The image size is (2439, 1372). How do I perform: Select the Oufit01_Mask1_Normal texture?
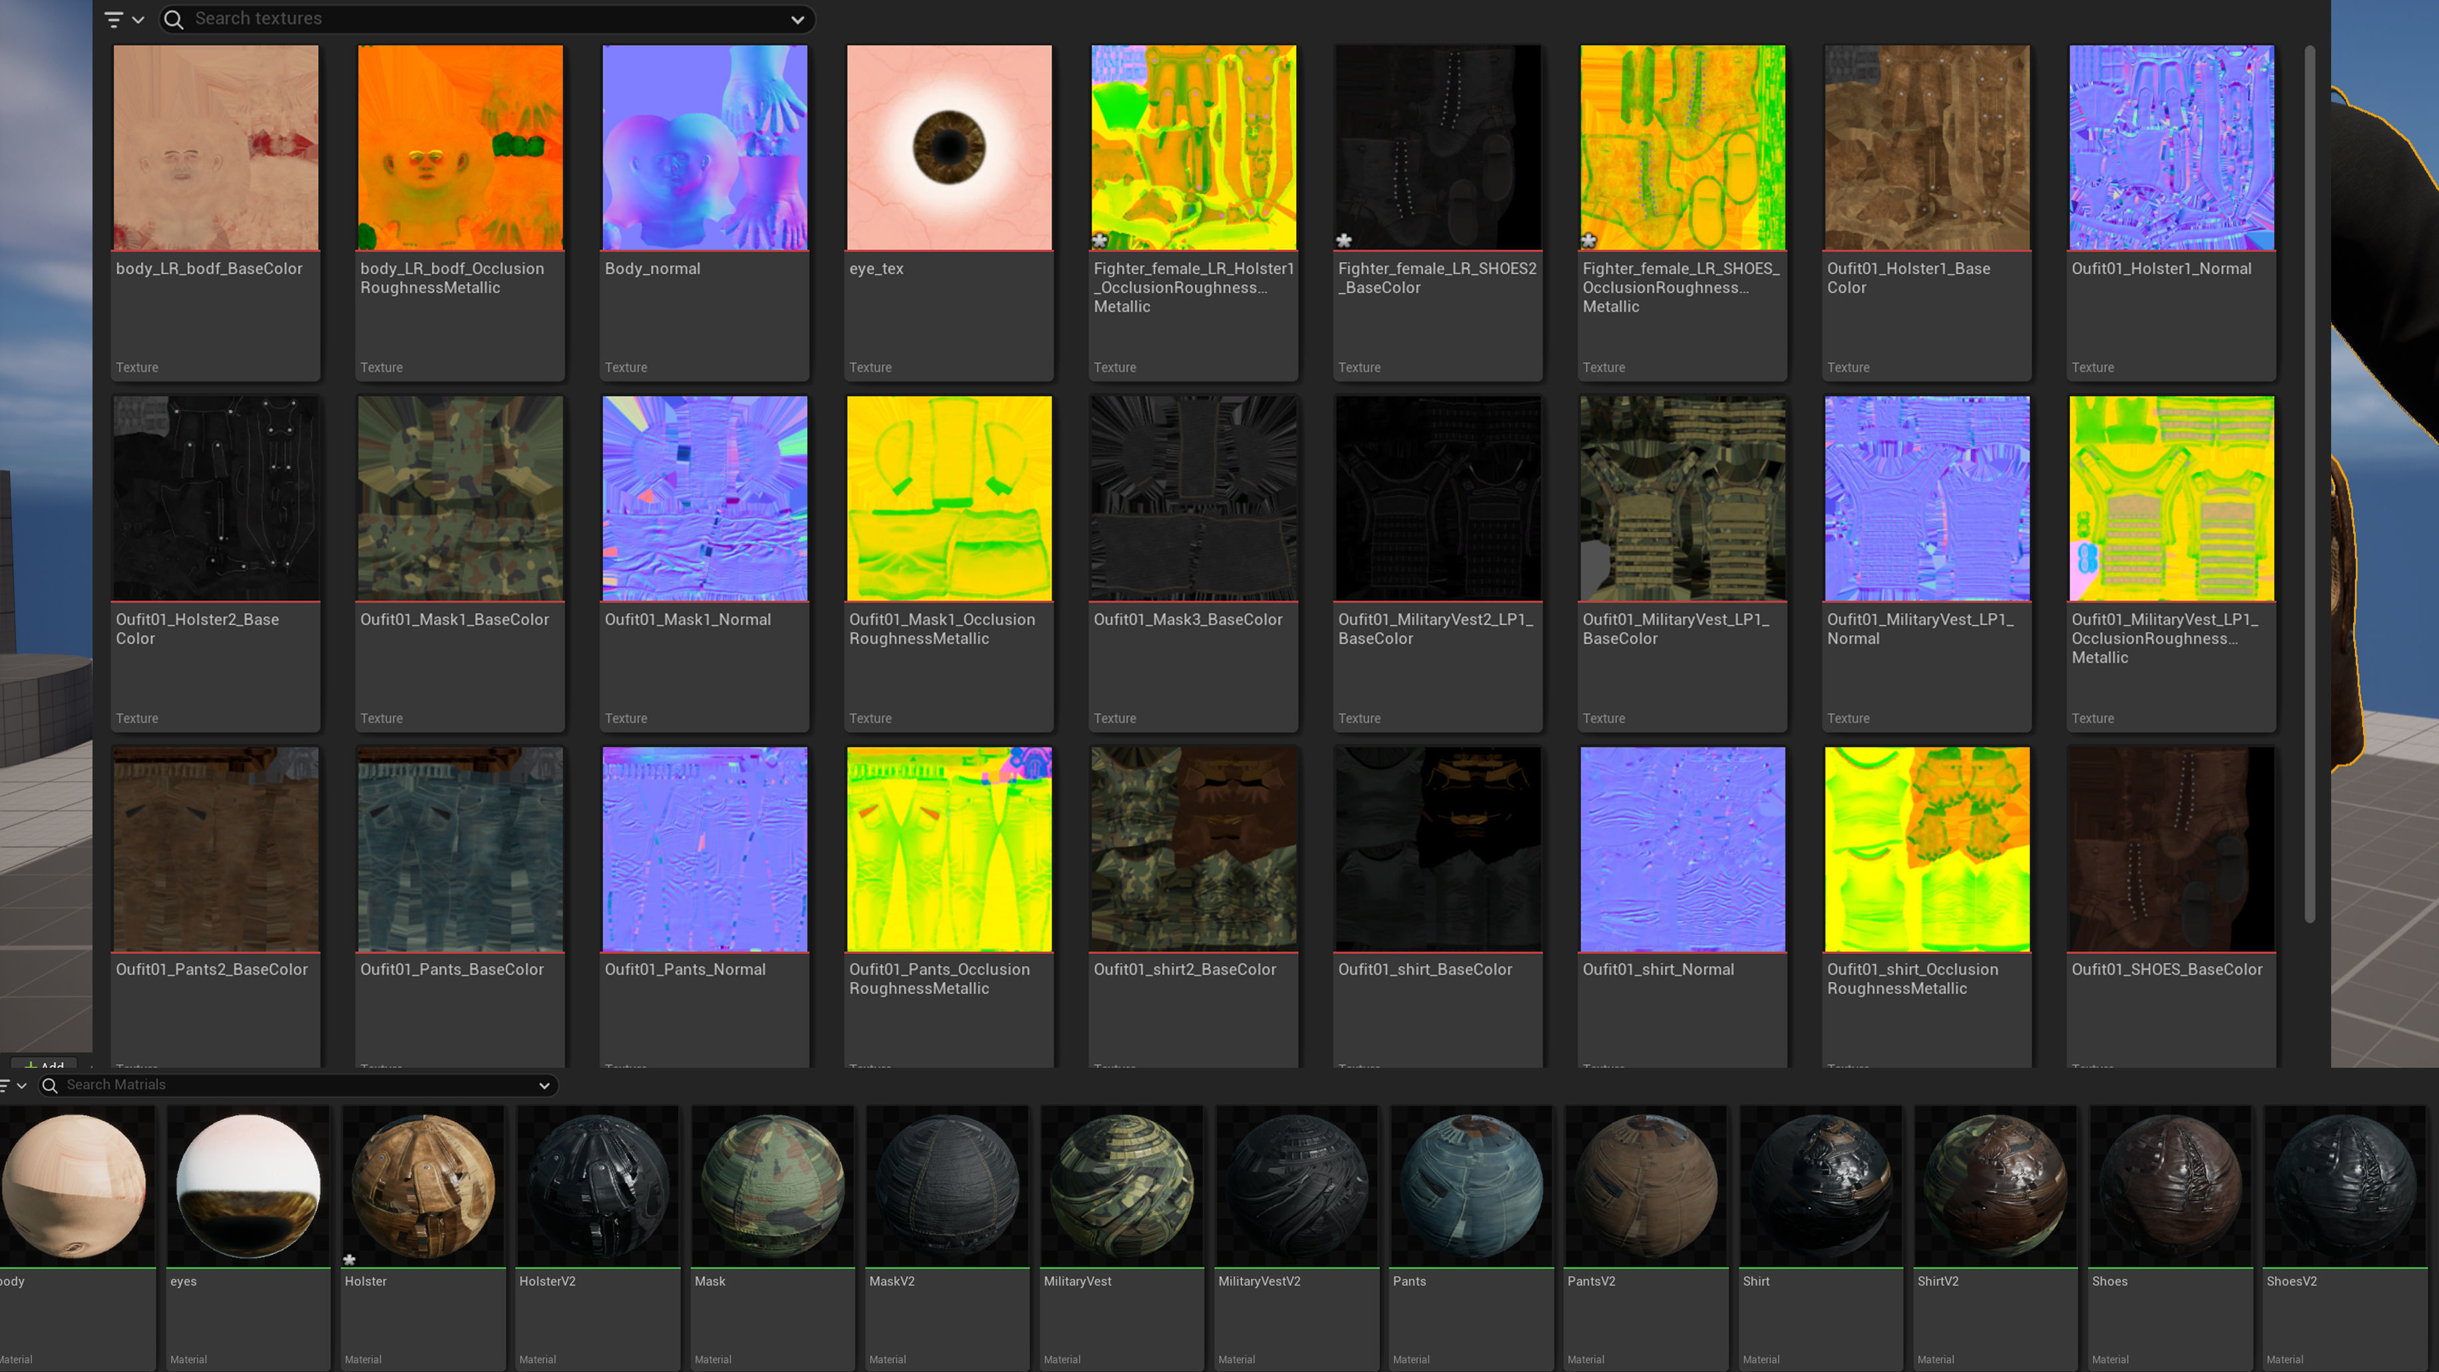tap(704, 499)
